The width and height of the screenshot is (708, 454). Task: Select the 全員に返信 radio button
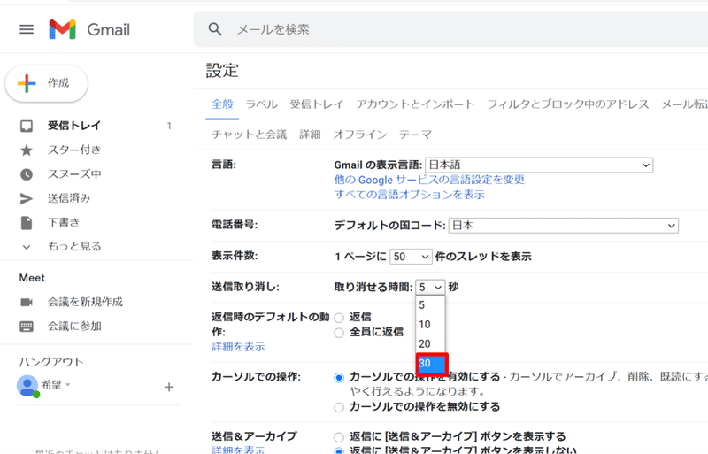[x=339, y=334]
